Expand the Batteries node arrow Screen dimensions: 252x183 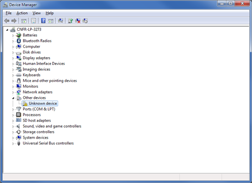(x=13, y=36)
